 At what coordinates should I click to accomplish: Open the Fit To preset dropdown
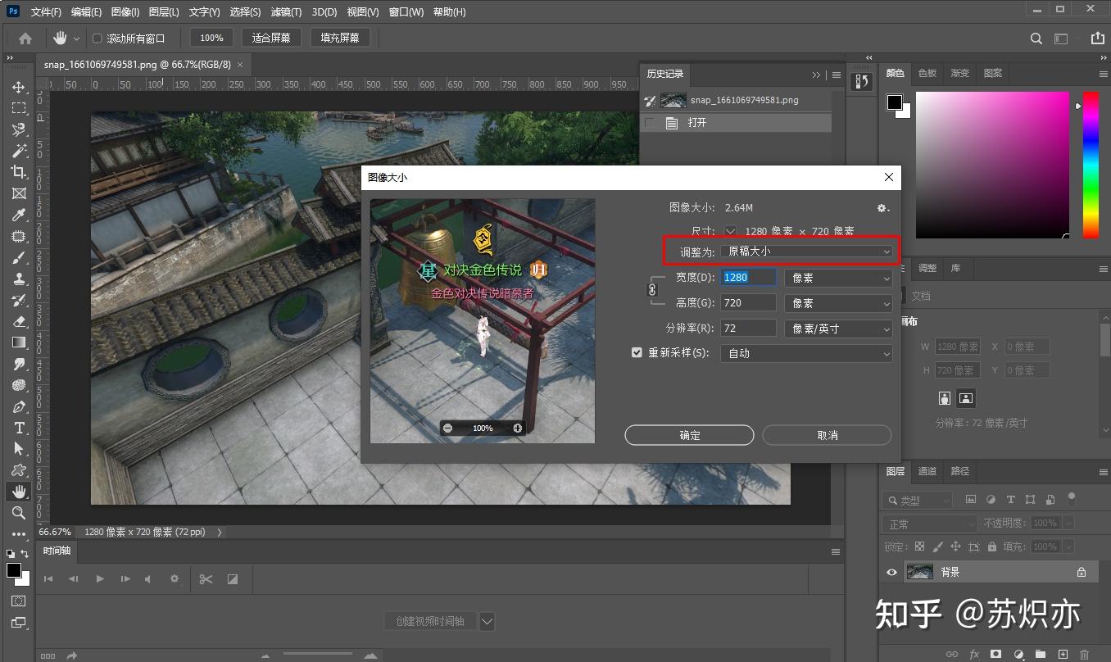(806, 252)
